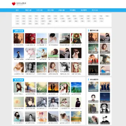Open rose silhouette avatar in the latest grid
The height and width of the screenshot is (126, 126).
[x=19, y=38]
